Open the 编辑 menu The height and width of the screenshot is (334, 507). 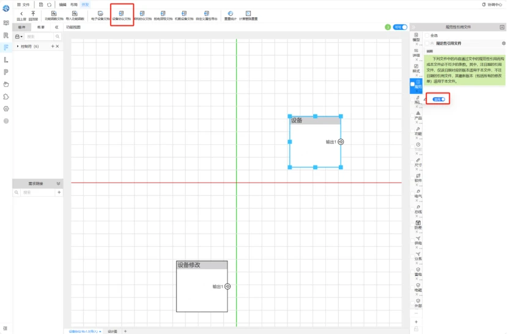(63, 4)
